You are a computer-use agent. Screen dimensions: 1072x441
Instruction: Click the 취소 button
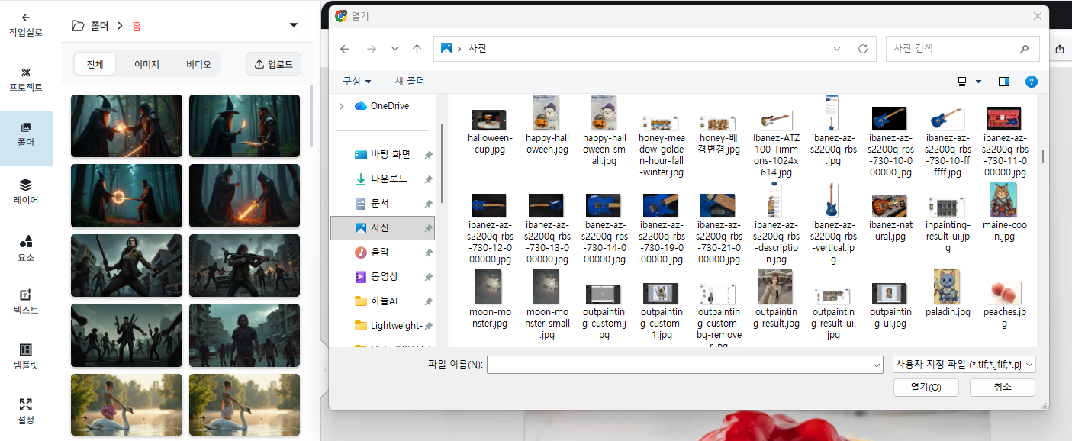1003,388
